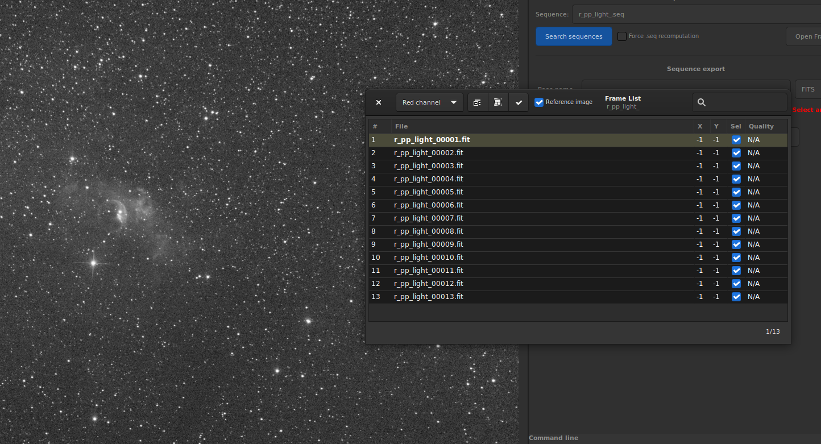Toggle the Reference image checkbox

coord(540,102)
